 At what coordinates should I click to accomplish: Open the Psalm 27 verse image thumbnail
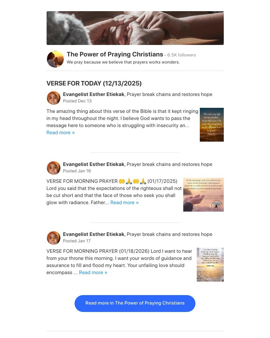pos(212,125)
